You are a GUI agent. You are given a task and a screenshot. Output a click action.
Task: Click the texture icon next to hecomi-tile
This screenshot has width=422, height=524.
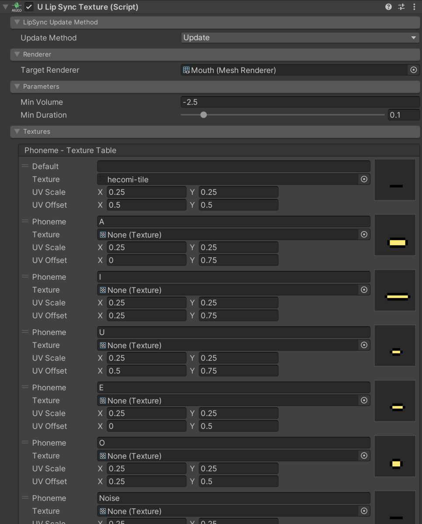tap(101, 179)
